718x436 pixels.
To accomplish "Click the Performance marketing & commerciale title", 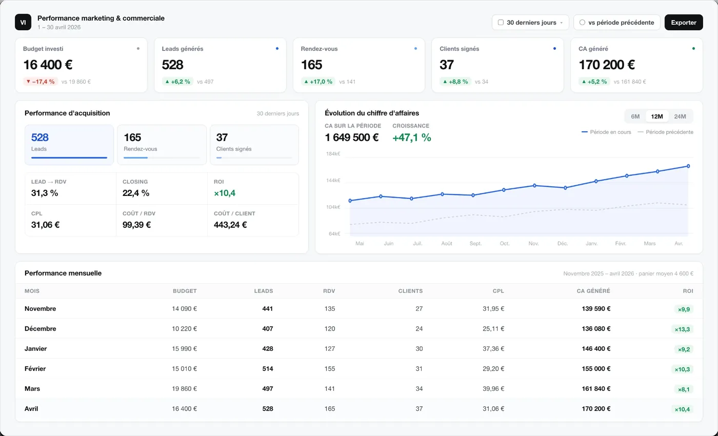I will click(x=101, y=18).
